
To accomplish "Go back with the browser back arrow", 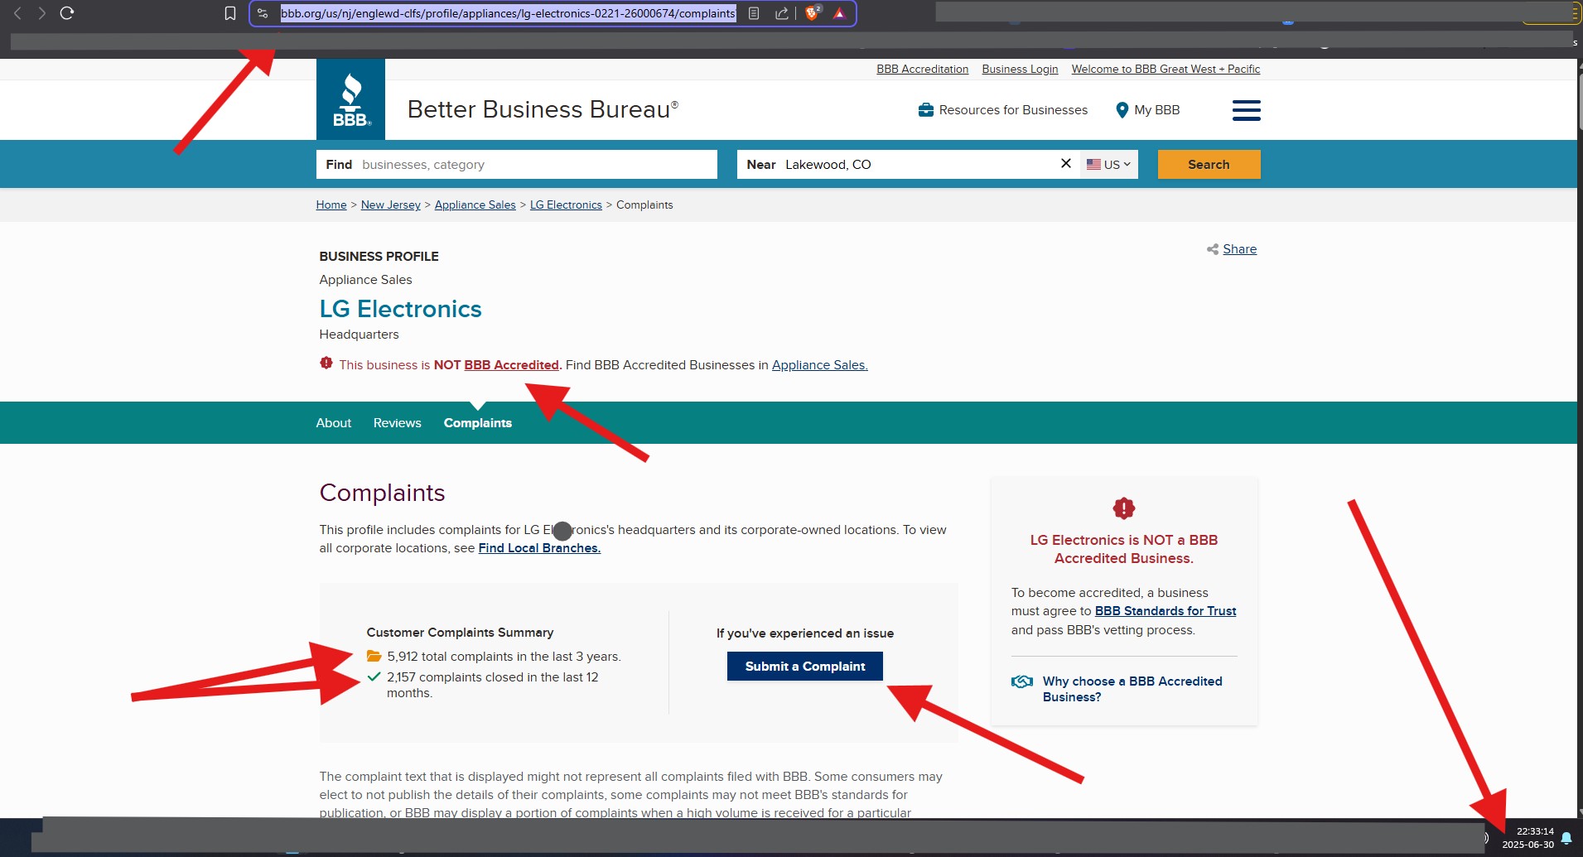I will pos(18,13).
